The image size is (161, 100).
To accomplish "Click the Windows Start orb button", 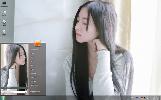I will (3, 98).
